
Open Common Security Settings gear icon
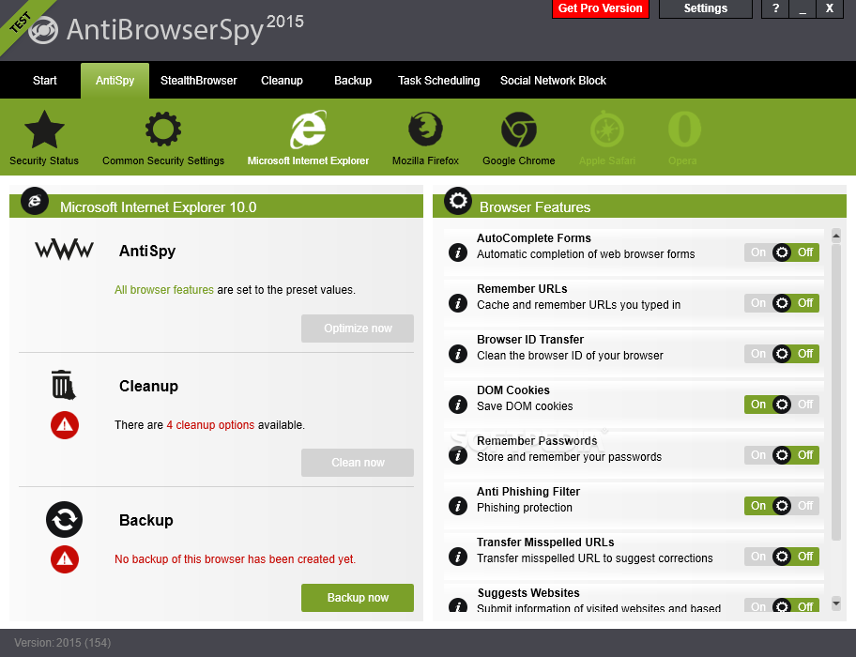(163, 130)
